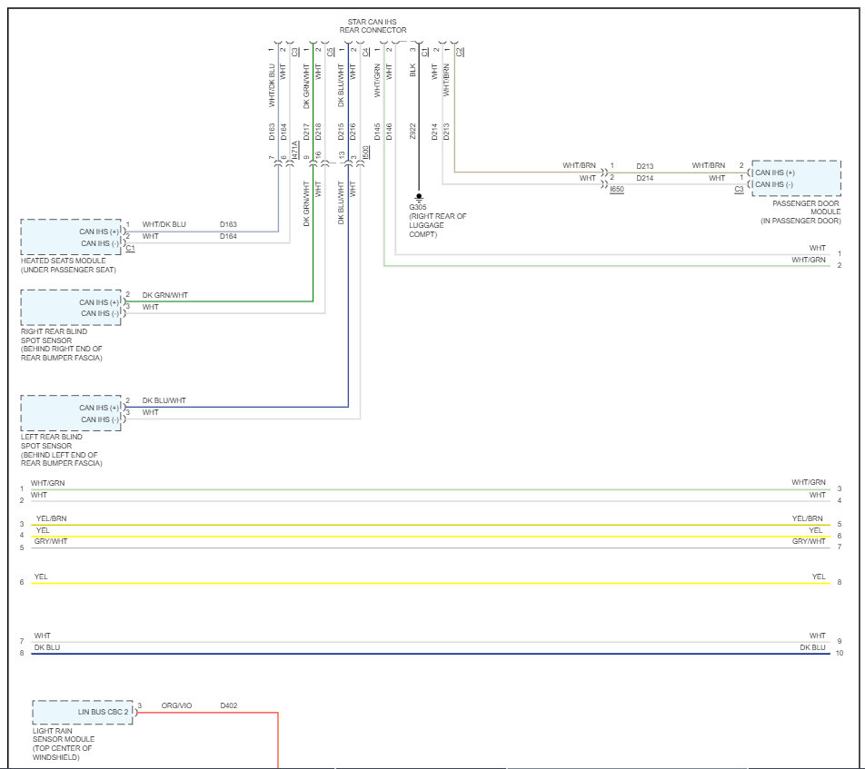Click the D216 circuit label
The image size is (865, 769).
point(353,132)
